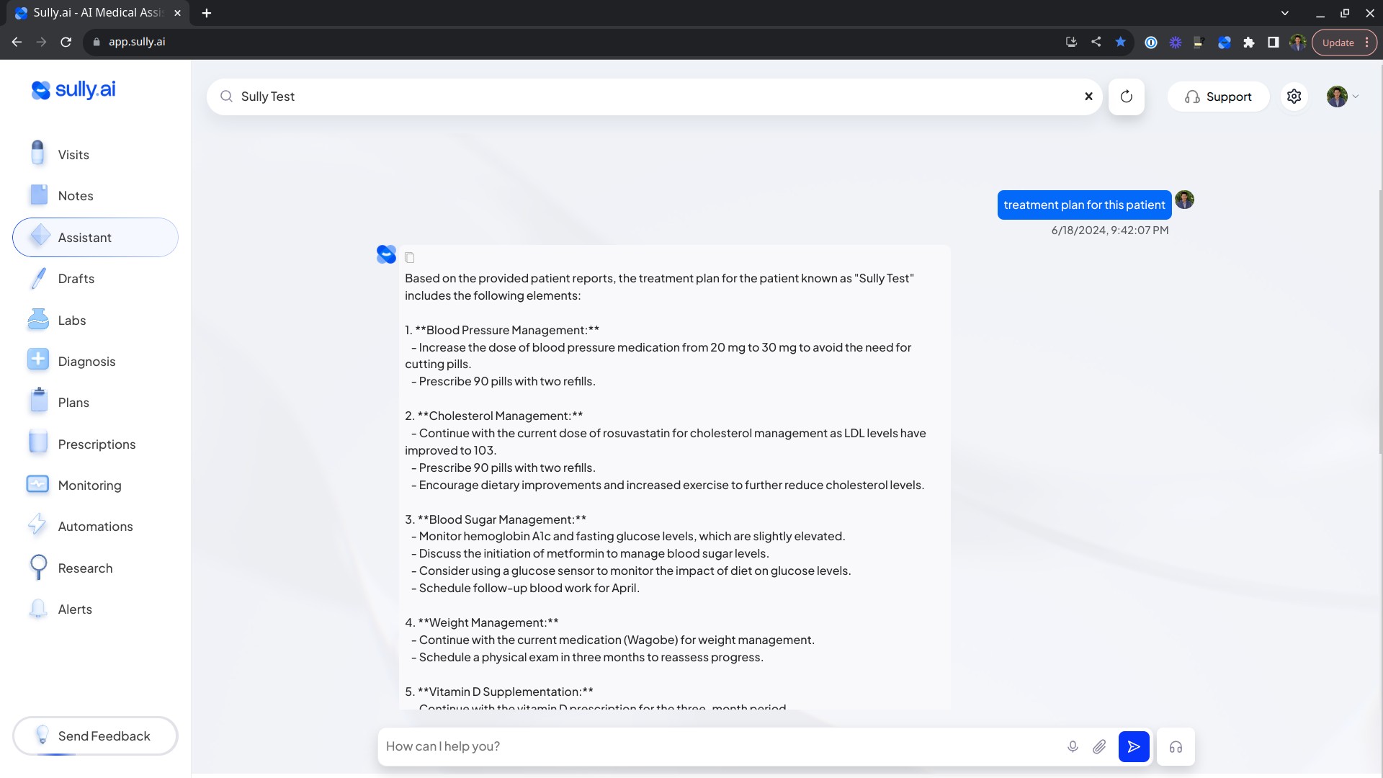1383x778 pixels.
Task: Expand the profile avatar dropdown at top right
Action: tap(1343, 97)
